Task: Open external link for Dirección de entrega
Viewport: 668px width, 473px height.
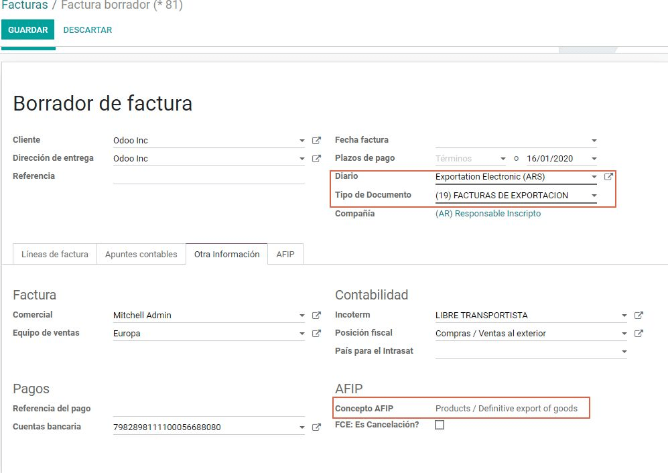Action: [x=317, y=159]
